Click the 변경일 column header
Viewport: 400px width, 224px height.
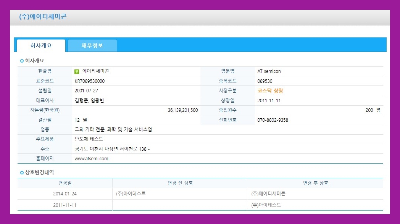[65, 183]
